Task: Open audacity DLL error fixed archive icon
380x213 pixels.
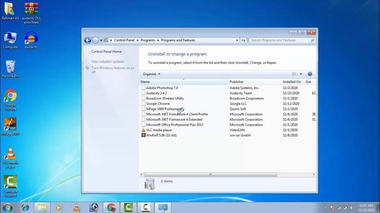Action: click(x=31, y=13)
